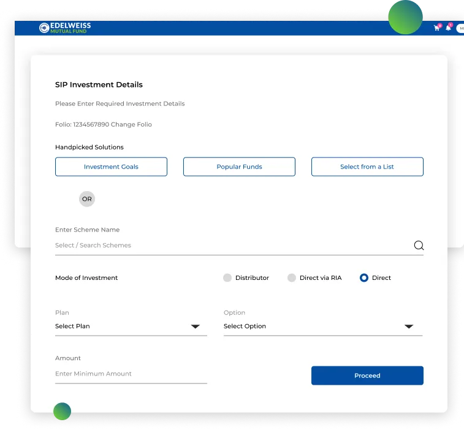Click the Edelweiss Mutual Fund logo
The height and width of the screenshot is (430, 464).
click(x=64, y=28)
